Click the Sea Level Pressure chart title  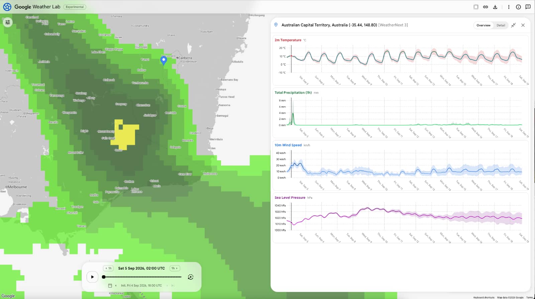[x=290, y=197]
